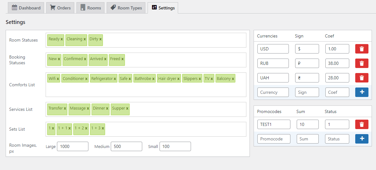This screenshot has width=376, height=170.
Task: Focus the Booking Statuses tag box
Action: 146,60
